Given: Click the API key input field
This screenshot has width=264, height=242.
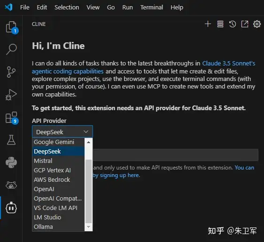Looking at the screenshot, I should [175, 155].
